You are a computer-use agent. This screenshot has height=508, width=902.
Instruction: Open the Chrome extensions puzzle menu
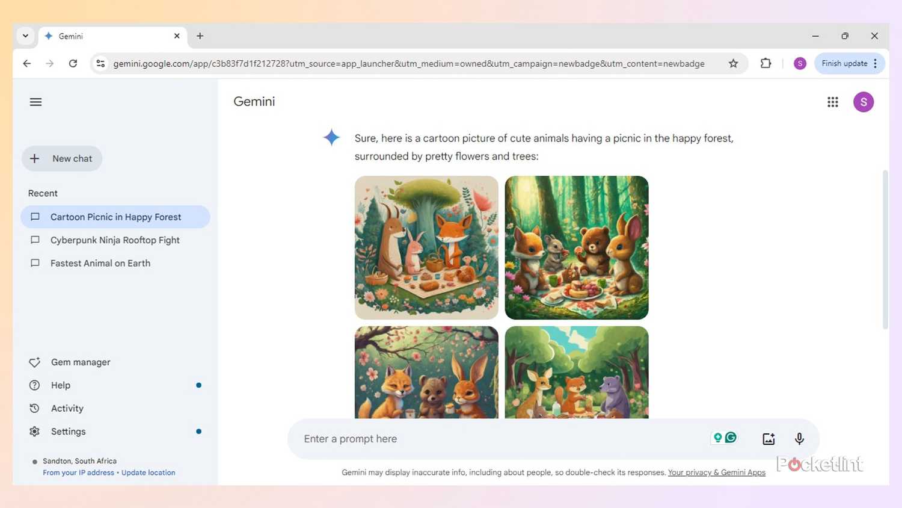click(765, 63)
